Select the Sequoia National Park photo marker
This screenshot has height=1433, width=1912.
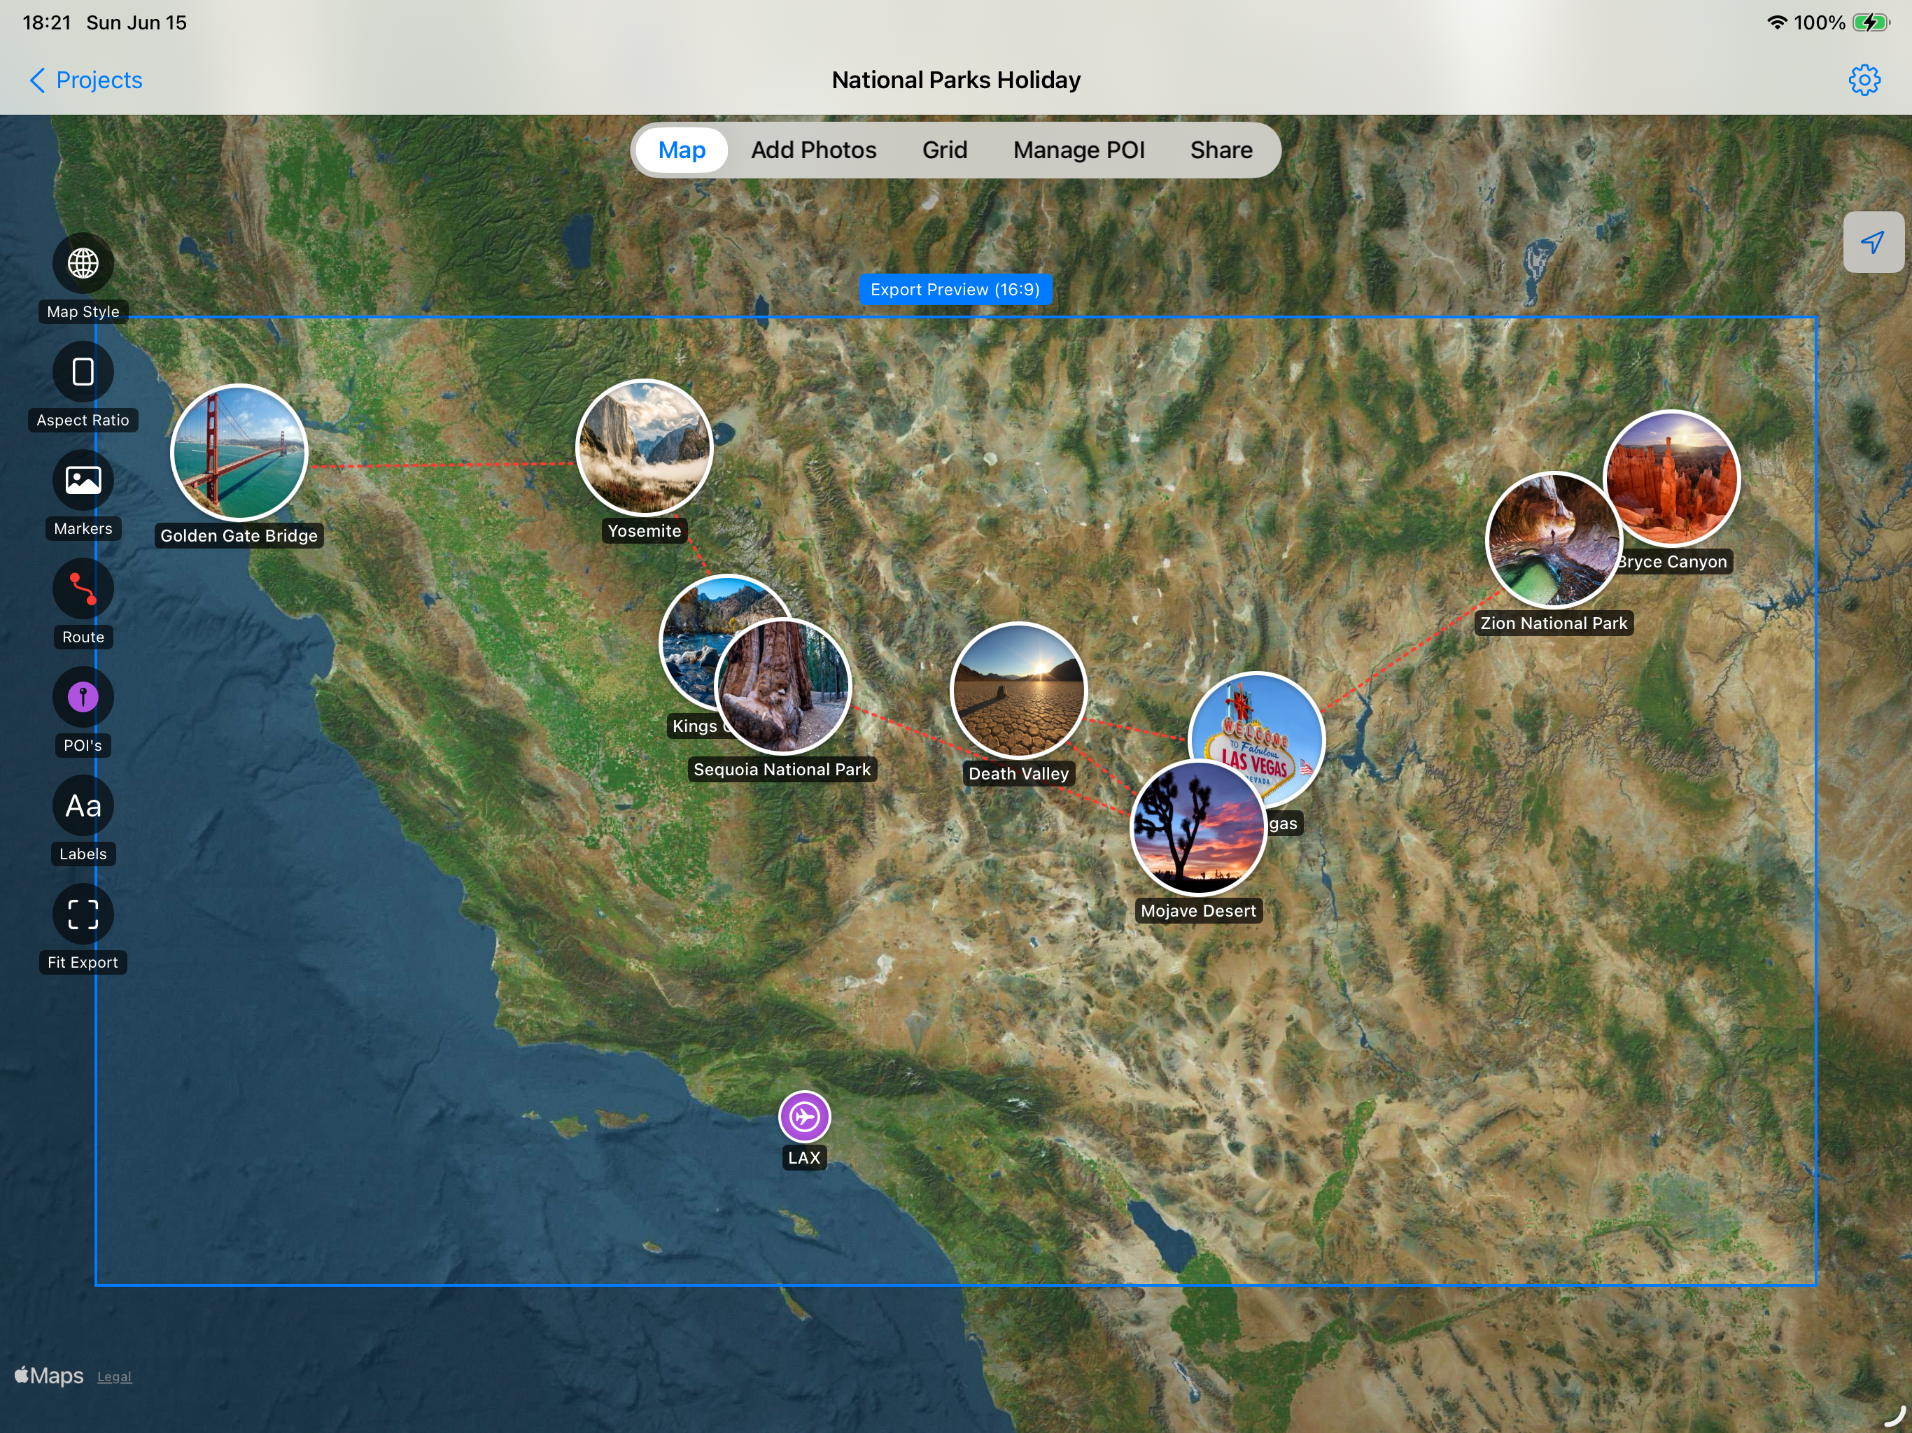(x=782, y=686)
